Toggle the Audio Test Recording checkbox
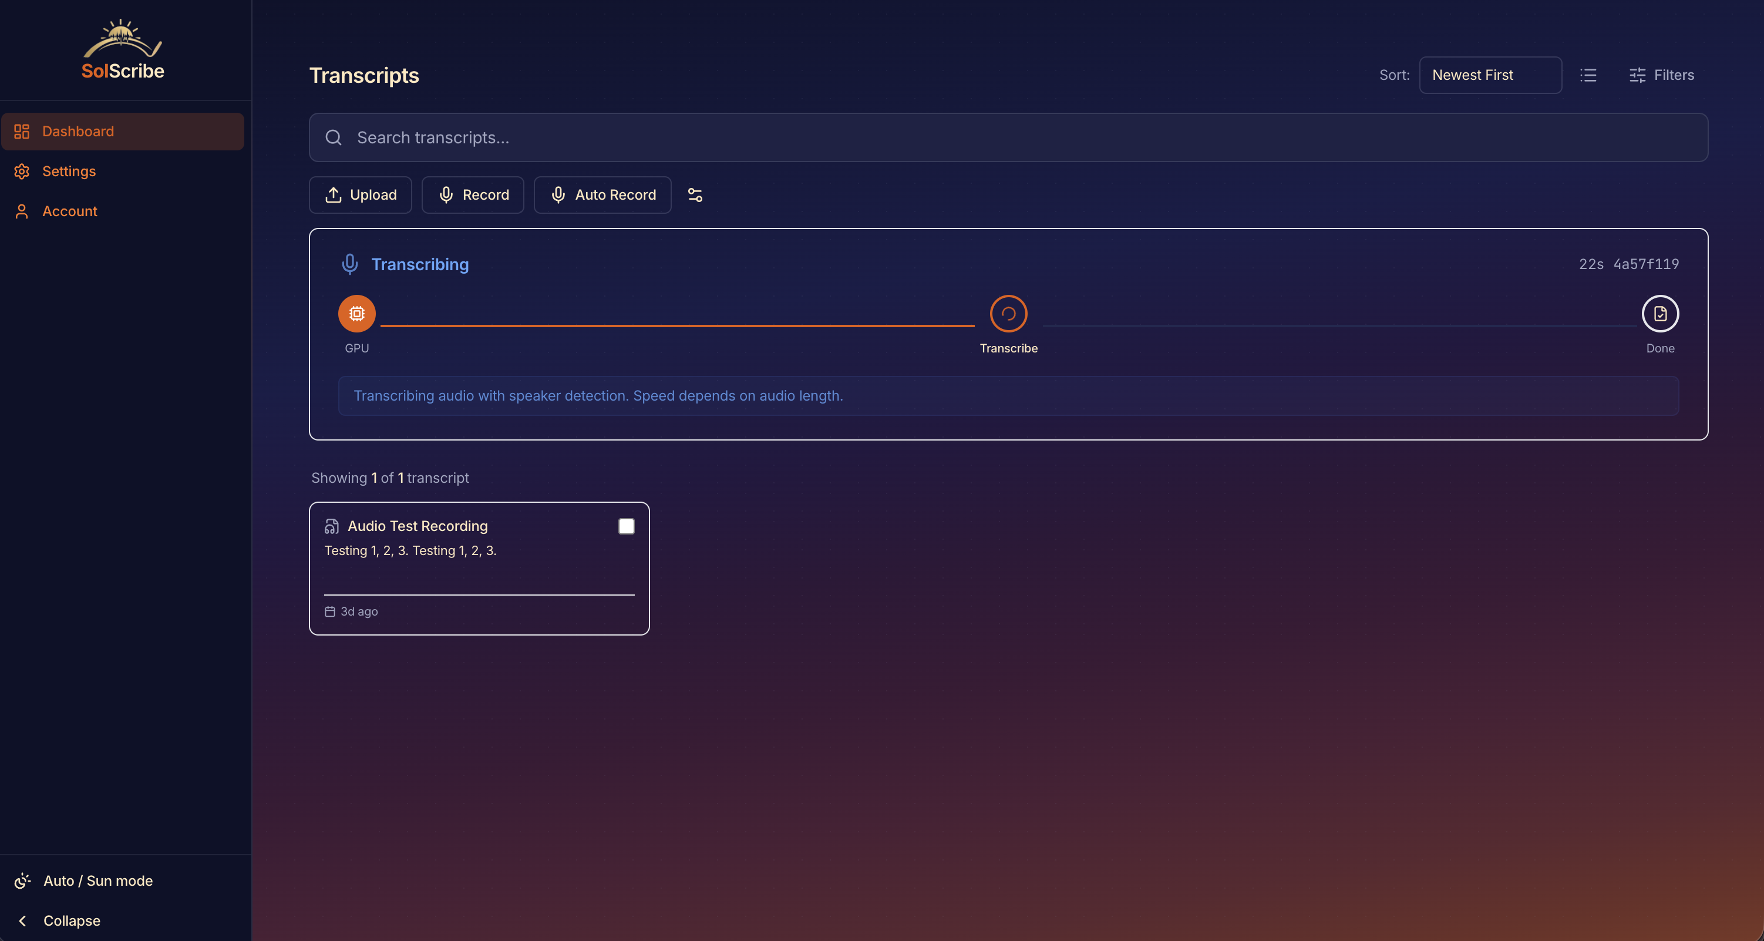The width and height of the screenshot is (1764, 941). coord(625,526)
